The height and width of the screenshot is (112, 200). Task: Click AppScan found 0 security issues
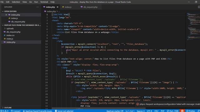pyautogui.click(x=37, y=111)
